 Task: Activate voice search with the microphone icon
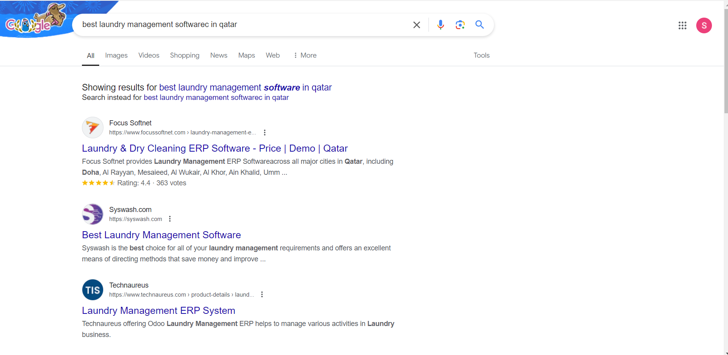[441, 25]
